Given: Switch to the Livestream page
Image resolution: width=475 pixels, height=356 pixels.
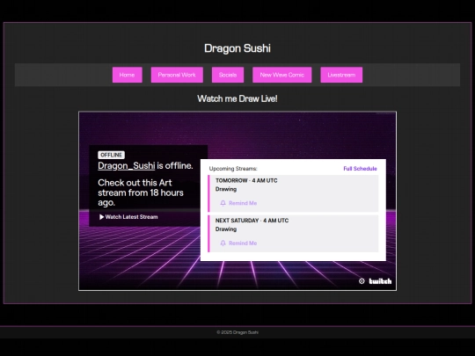Looking at the screenshot, I should 341,75.
